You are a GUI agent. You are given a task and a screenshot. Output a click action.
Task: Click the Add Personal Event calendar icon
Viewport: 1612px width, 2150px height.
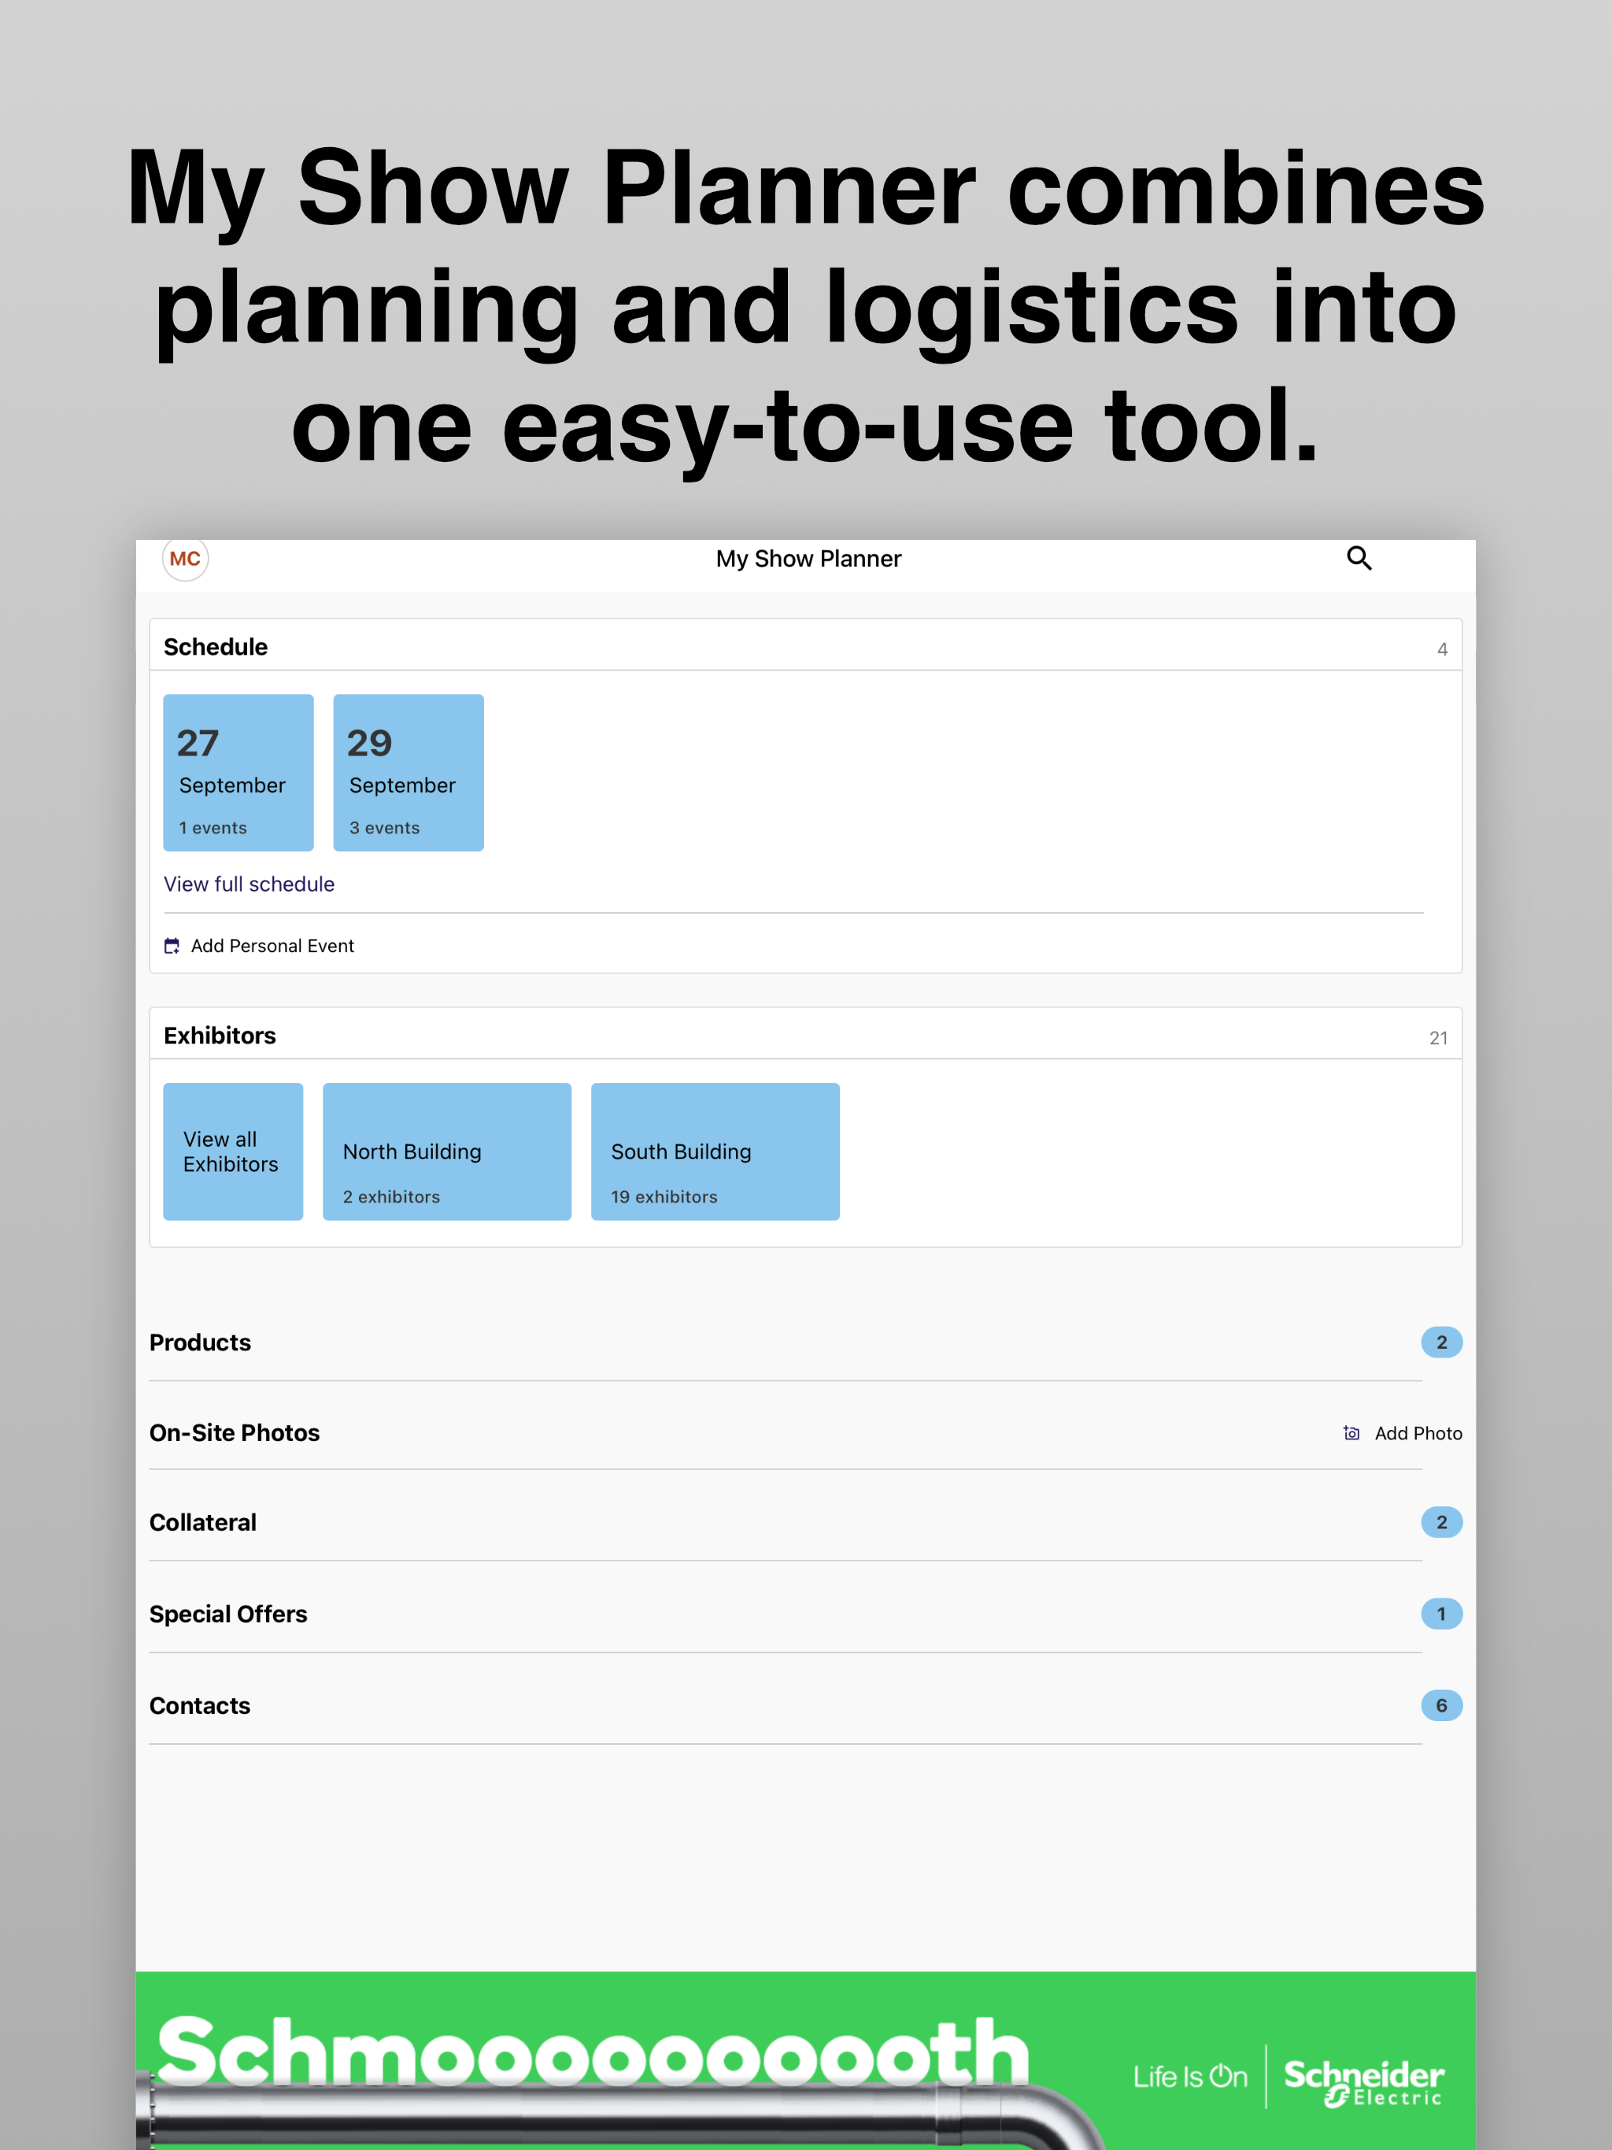coord(172,946)
